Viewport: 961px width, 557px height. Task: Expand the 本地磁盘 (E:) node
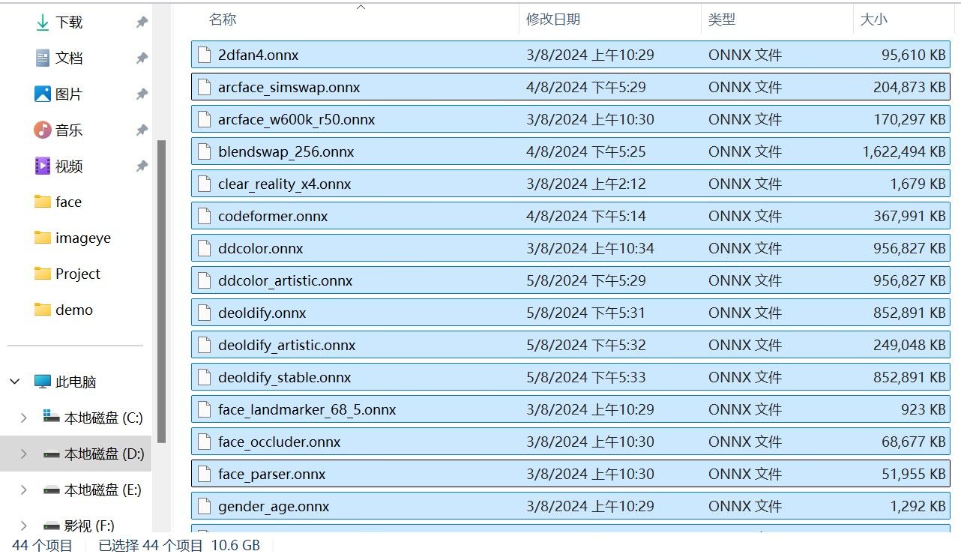pyautogui.click(x=23, y=490)
